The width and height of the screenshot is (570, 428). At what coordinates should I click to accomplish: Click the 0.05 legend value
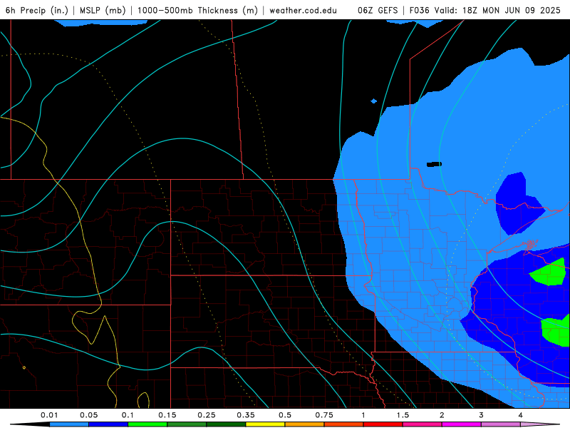tap(88, 415)
